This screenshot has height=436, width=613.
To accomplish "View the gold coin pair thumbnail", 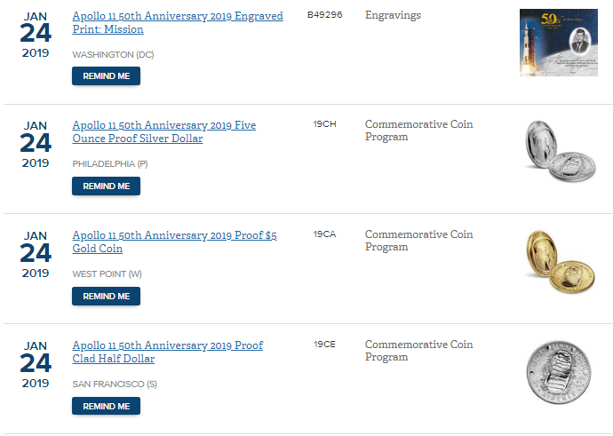I will point(560,261).
